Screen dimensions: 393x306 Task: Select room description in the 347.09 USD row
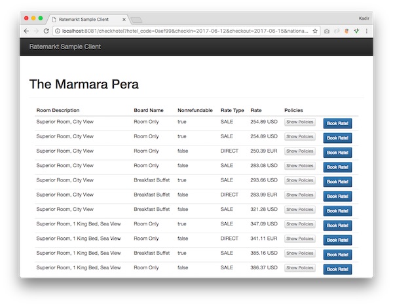79,223
